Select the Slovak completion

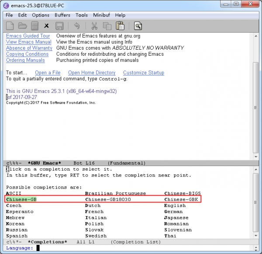(x=94, y=230)
